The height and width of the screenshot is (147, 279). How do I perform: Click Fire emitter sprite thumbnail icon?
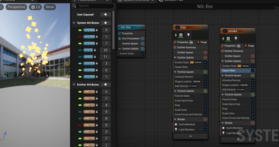point(181,35)
